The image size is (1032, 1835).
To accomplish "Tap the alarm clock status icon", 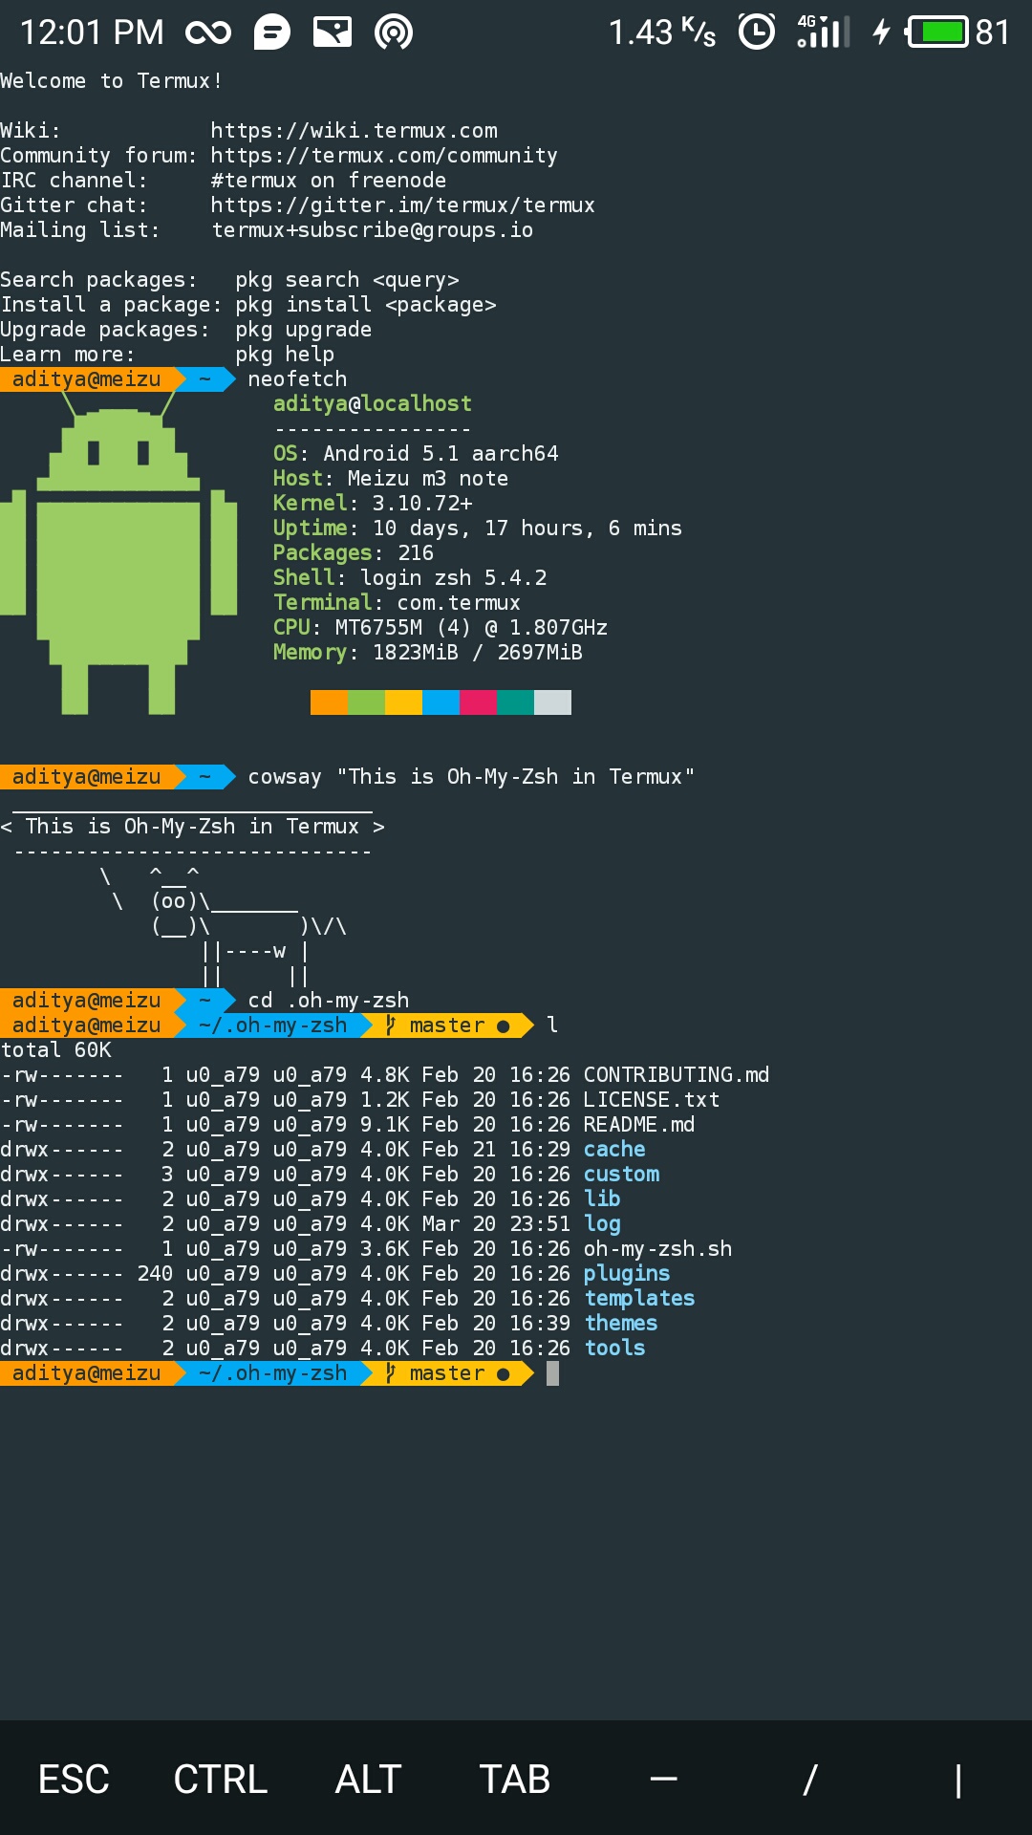I will pyautogui.click(x=757, y=32).
